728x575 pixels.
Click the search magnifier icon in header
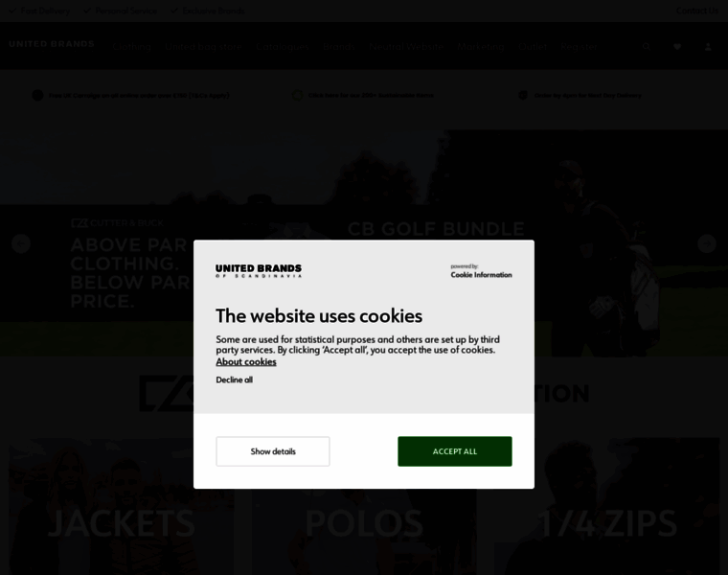pyautogui.click(x=646, y=46)
